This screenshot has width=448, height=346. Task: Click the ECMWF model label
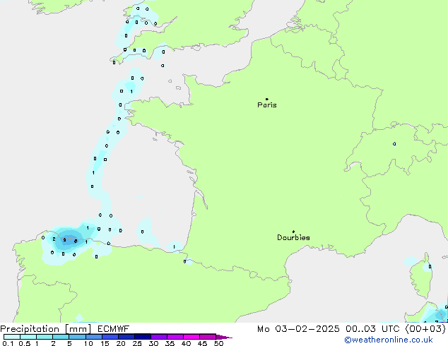pos(114,329)
